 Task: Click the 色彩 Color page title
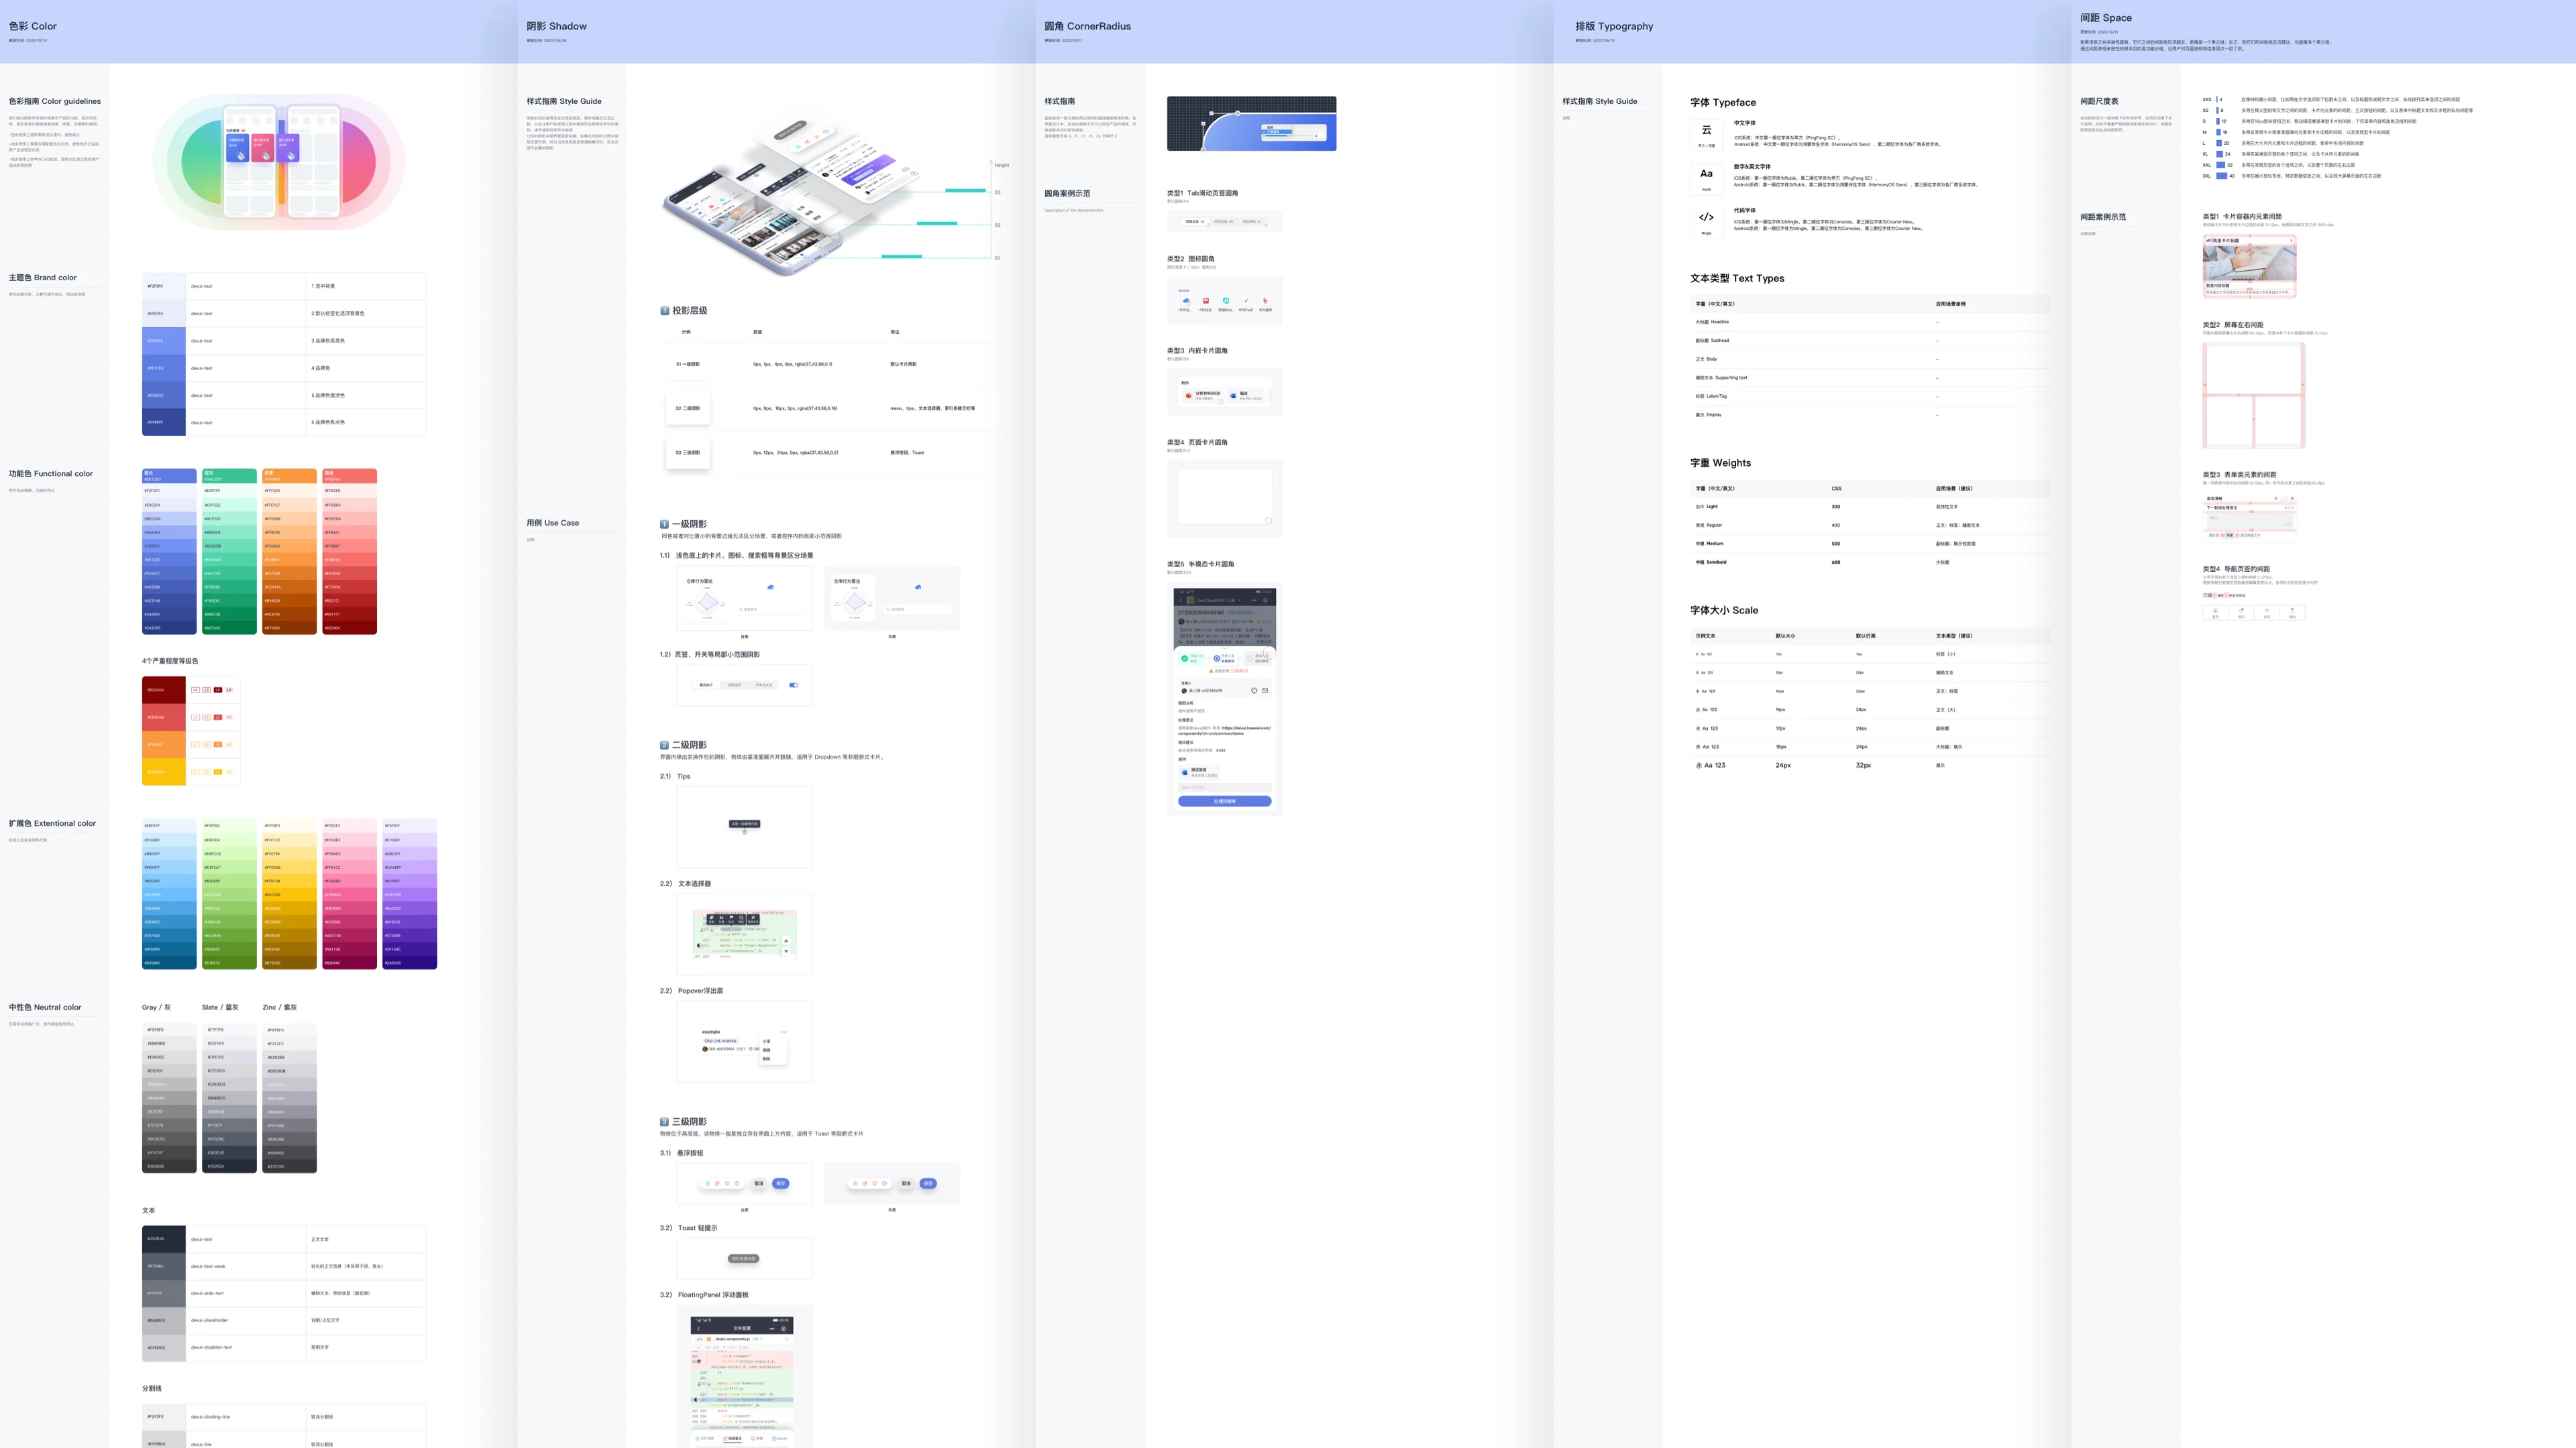tap(33, 26)
